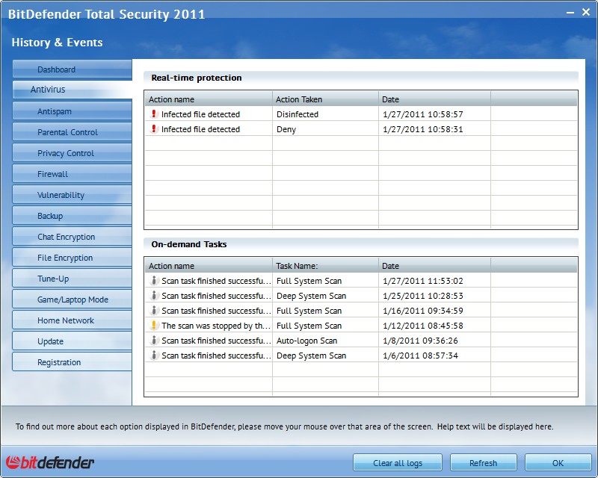Click the info icon for the Auto-logon Scan row
This screenshot has height=478, width=598.
pyautogui.click(x=154, y=340)
